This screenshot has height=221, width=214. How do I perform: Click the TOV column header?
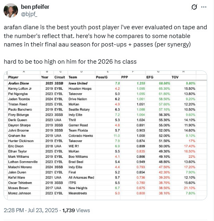(175, 77)
